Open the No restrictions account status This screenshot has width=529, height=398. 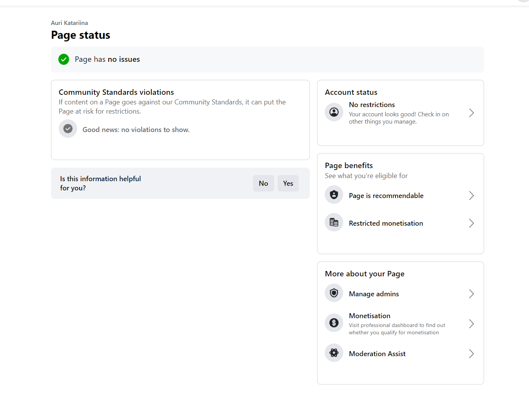pyautogui.click(x=400, y=113)
